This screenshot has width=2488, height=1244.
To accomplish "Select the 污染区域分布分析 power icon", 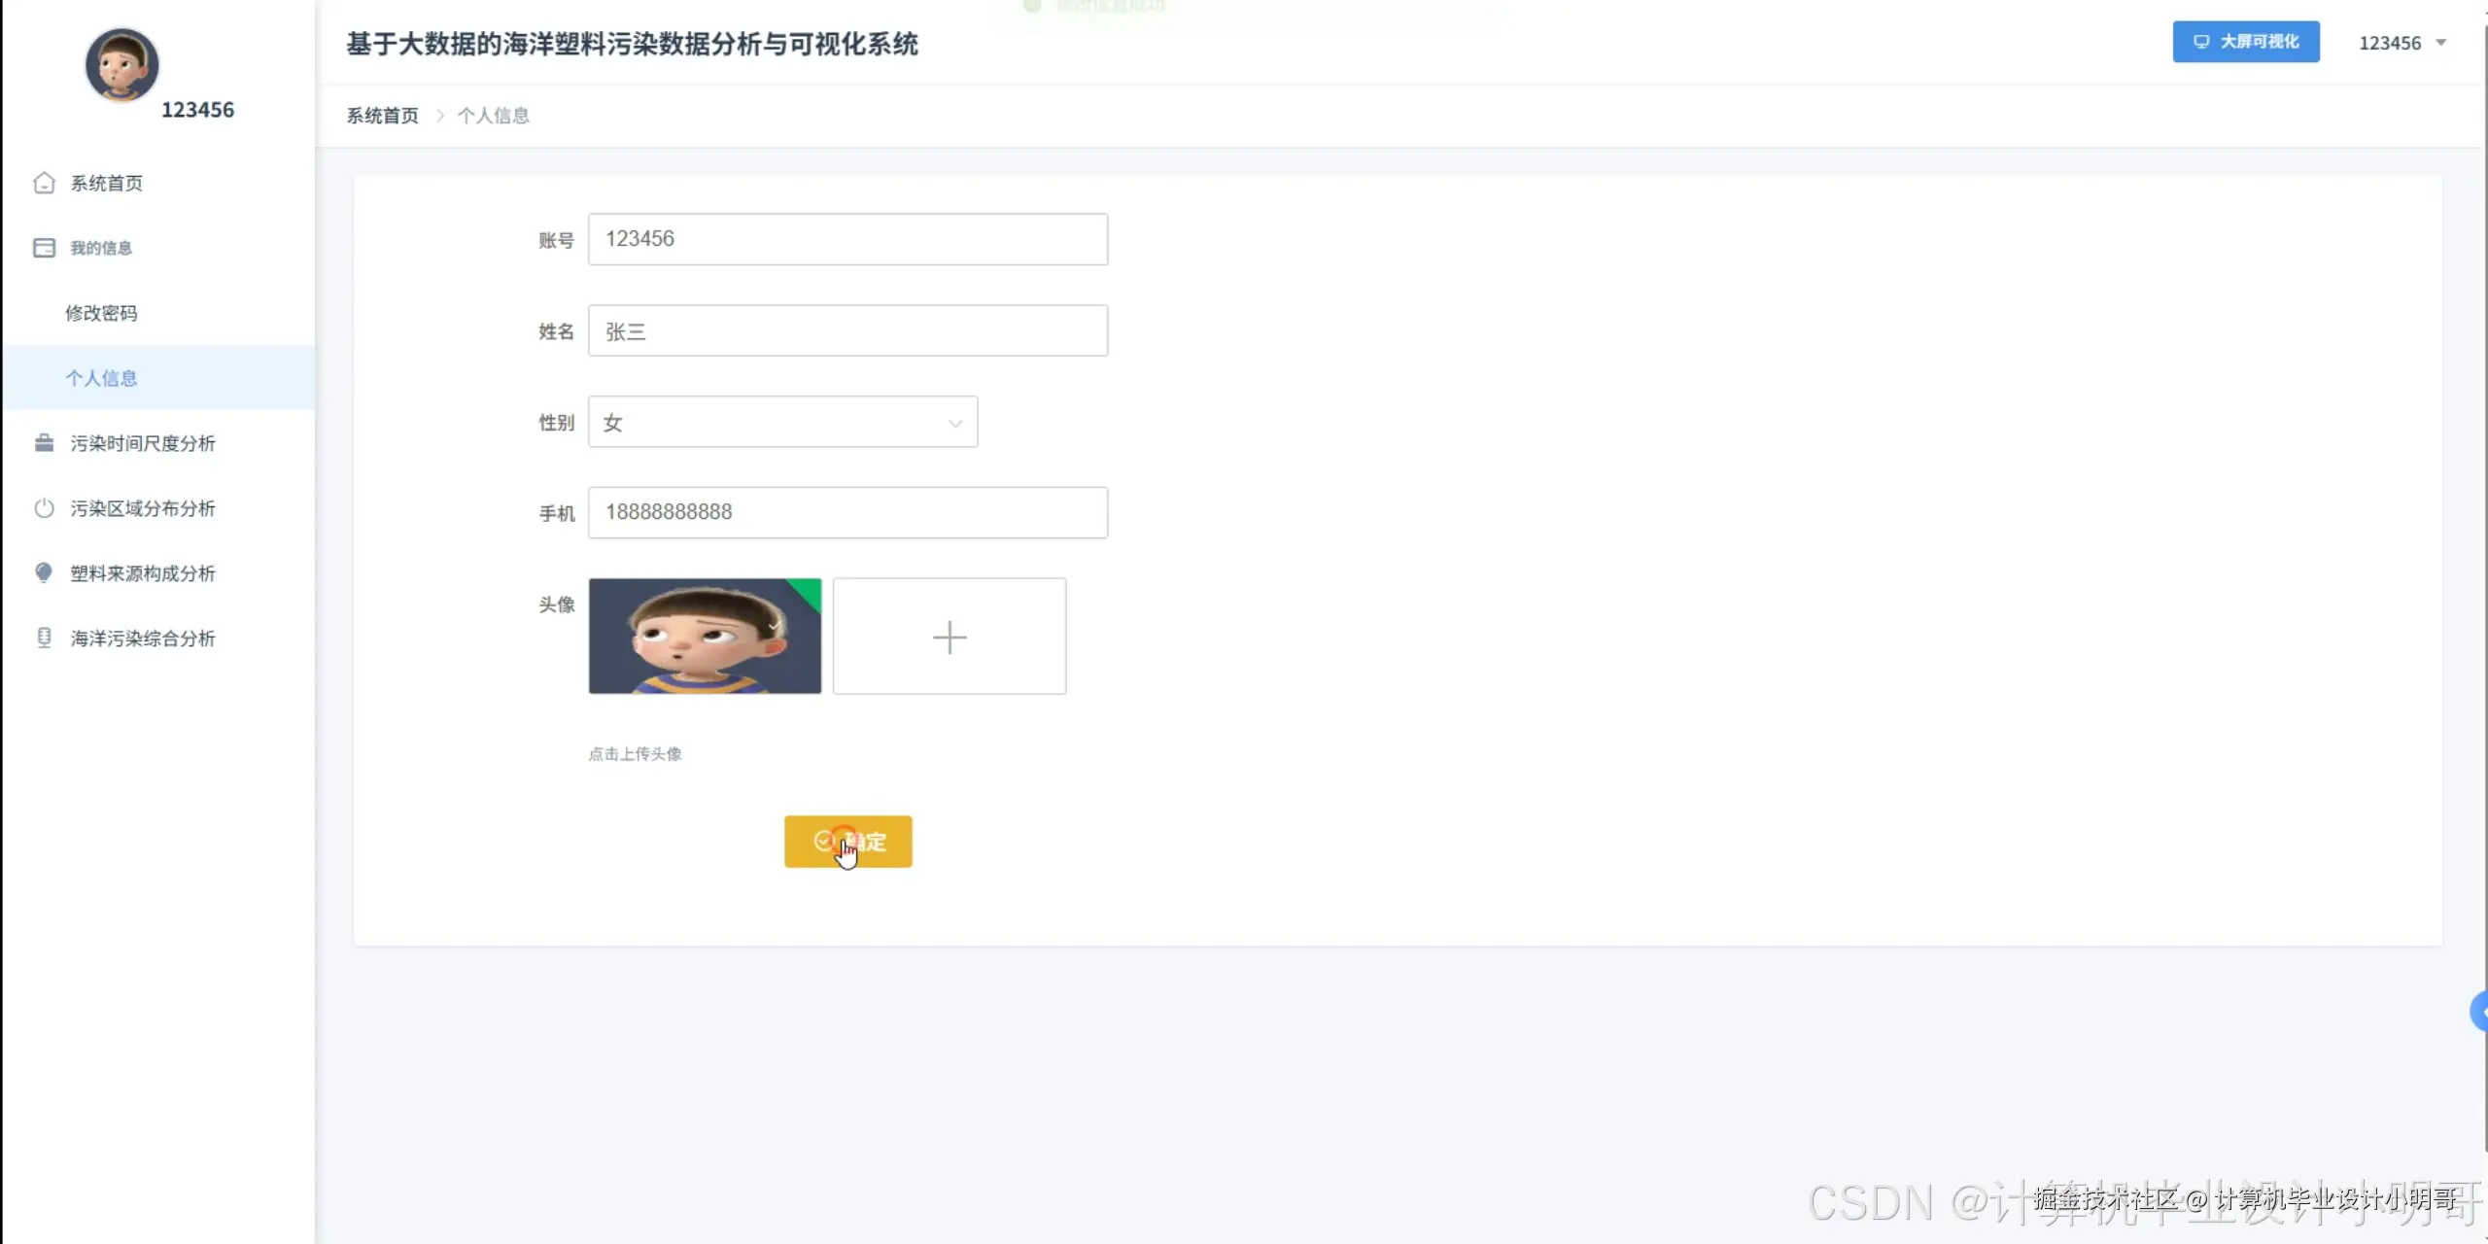I will [45, 507].
